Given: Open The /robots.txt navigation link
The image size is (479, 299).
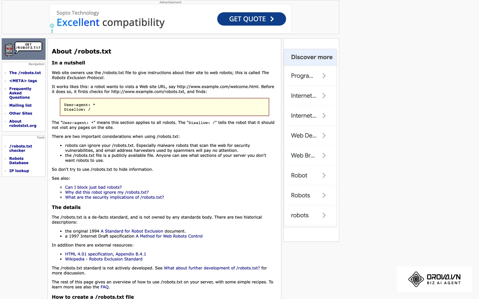Looking at the screenshot, I should pyautogui.click(x=25, y=73).
